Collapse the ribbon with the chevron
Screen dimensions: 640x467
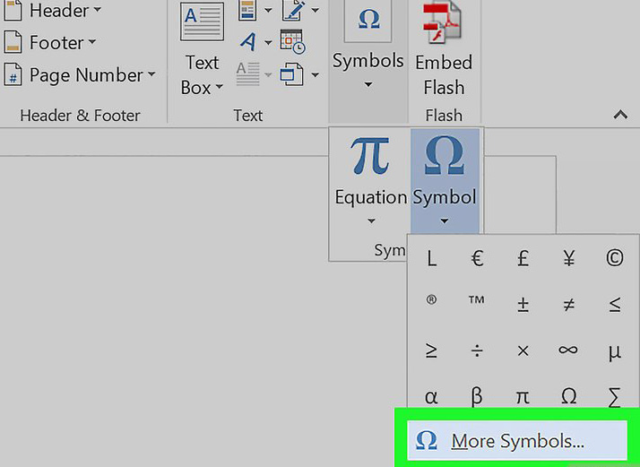618,114
